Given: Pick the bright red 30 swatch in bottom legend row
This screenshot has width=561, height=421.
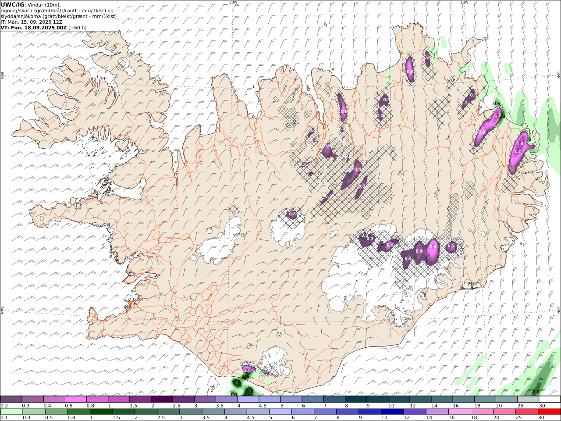Looking at the screenshot, I should [549, 412].
